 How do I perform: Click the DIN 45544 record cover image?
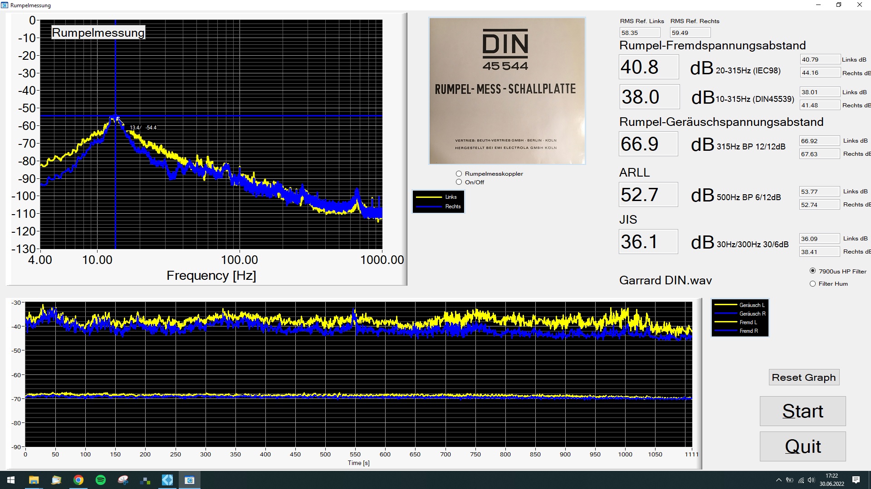507,91
